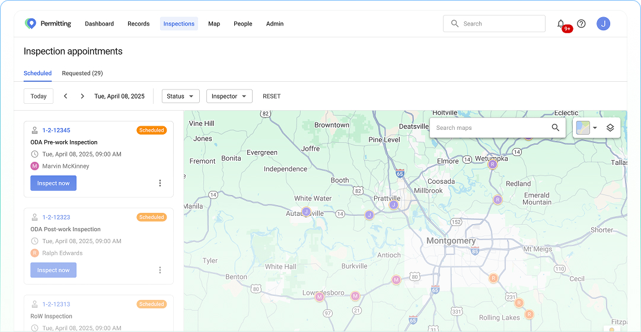The image size is (641, 332).
Task: Click the ODA Post-work Inspection title
Action: pyautogui.click(x=65, y=229)
